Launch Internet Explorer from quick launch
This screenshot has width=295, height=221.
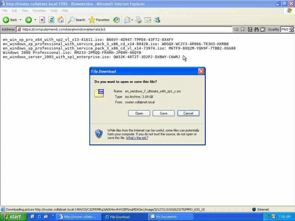tap(39, 217)
